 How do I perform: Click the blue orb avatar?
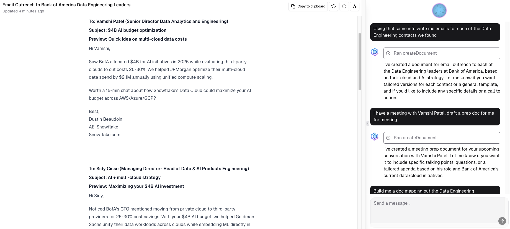pyautogui.click(x=439, y=10)
